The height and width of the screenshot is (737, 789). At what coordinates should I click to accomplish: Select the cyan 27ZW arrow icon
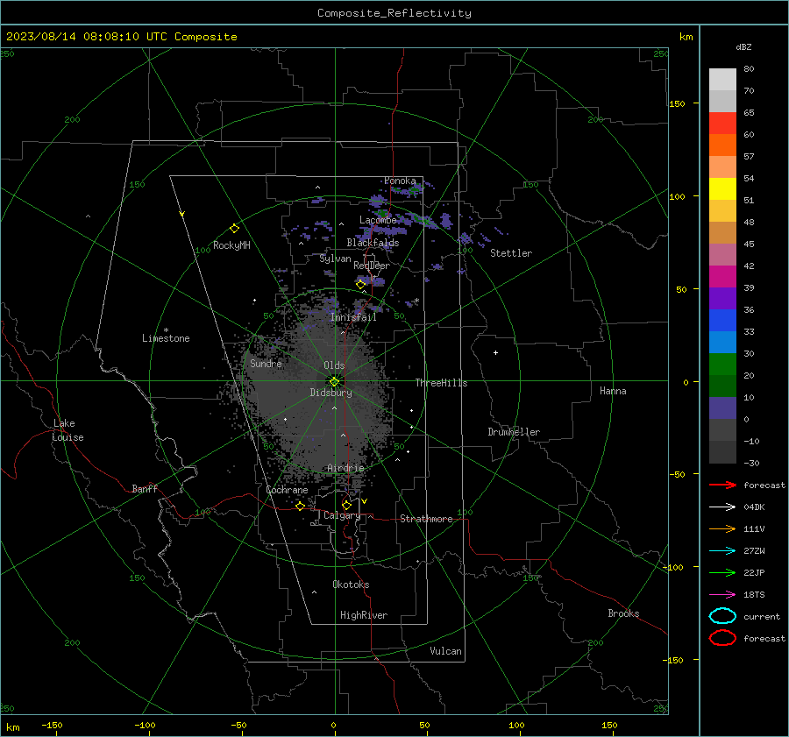point(722,551)
